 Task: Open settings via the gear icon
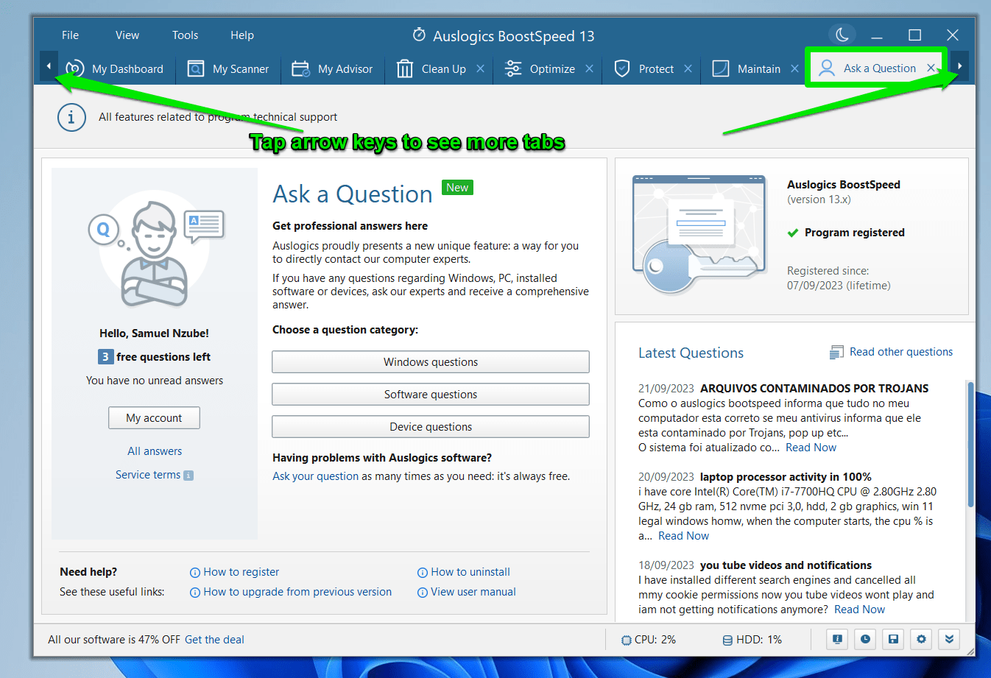point(921,639)
